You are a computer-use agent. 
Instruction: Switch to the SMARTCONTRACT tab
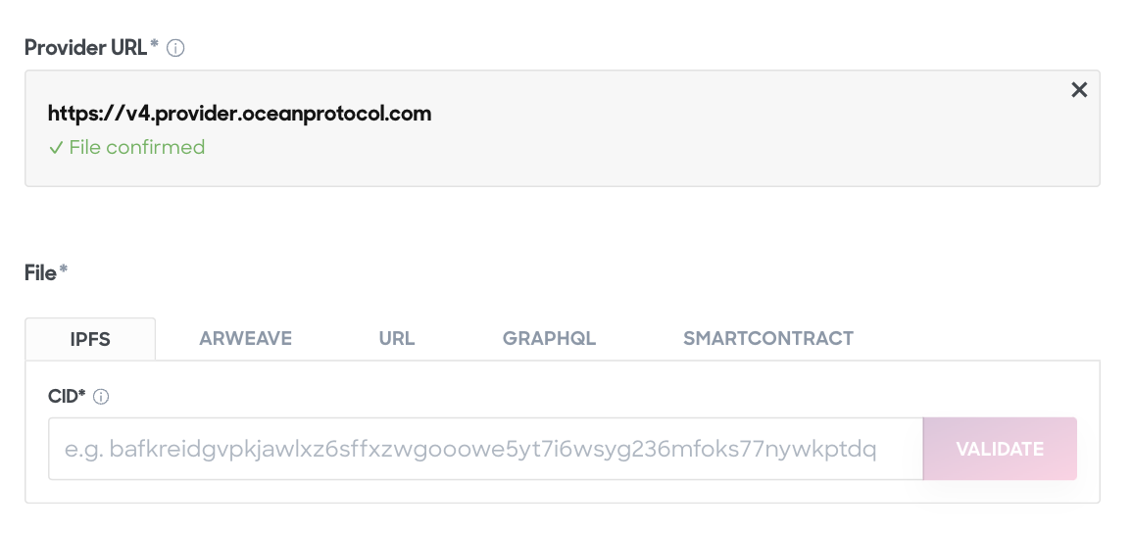768,338
